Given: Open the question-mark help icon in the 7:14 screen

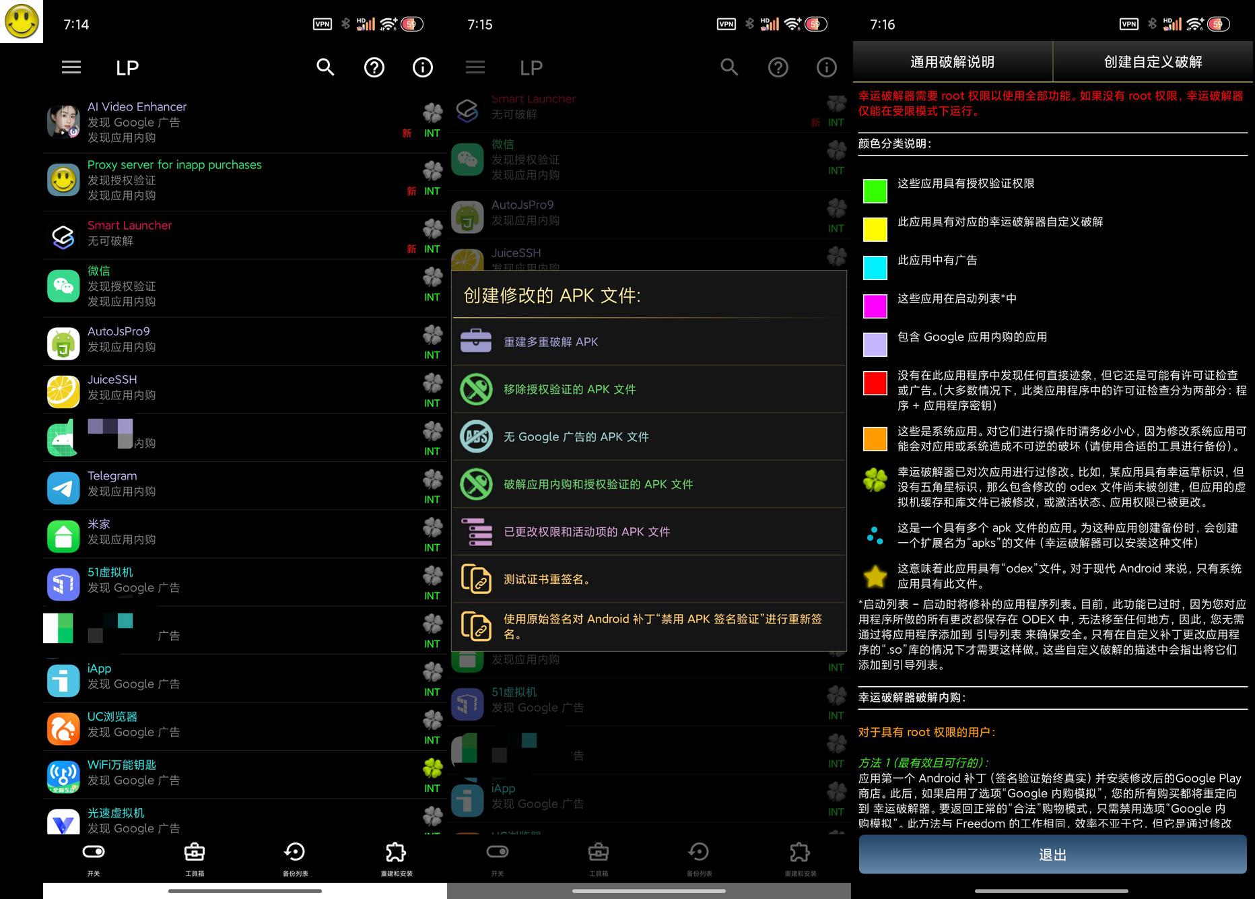Looking at the screenshot, I should (x=374, y=67).
